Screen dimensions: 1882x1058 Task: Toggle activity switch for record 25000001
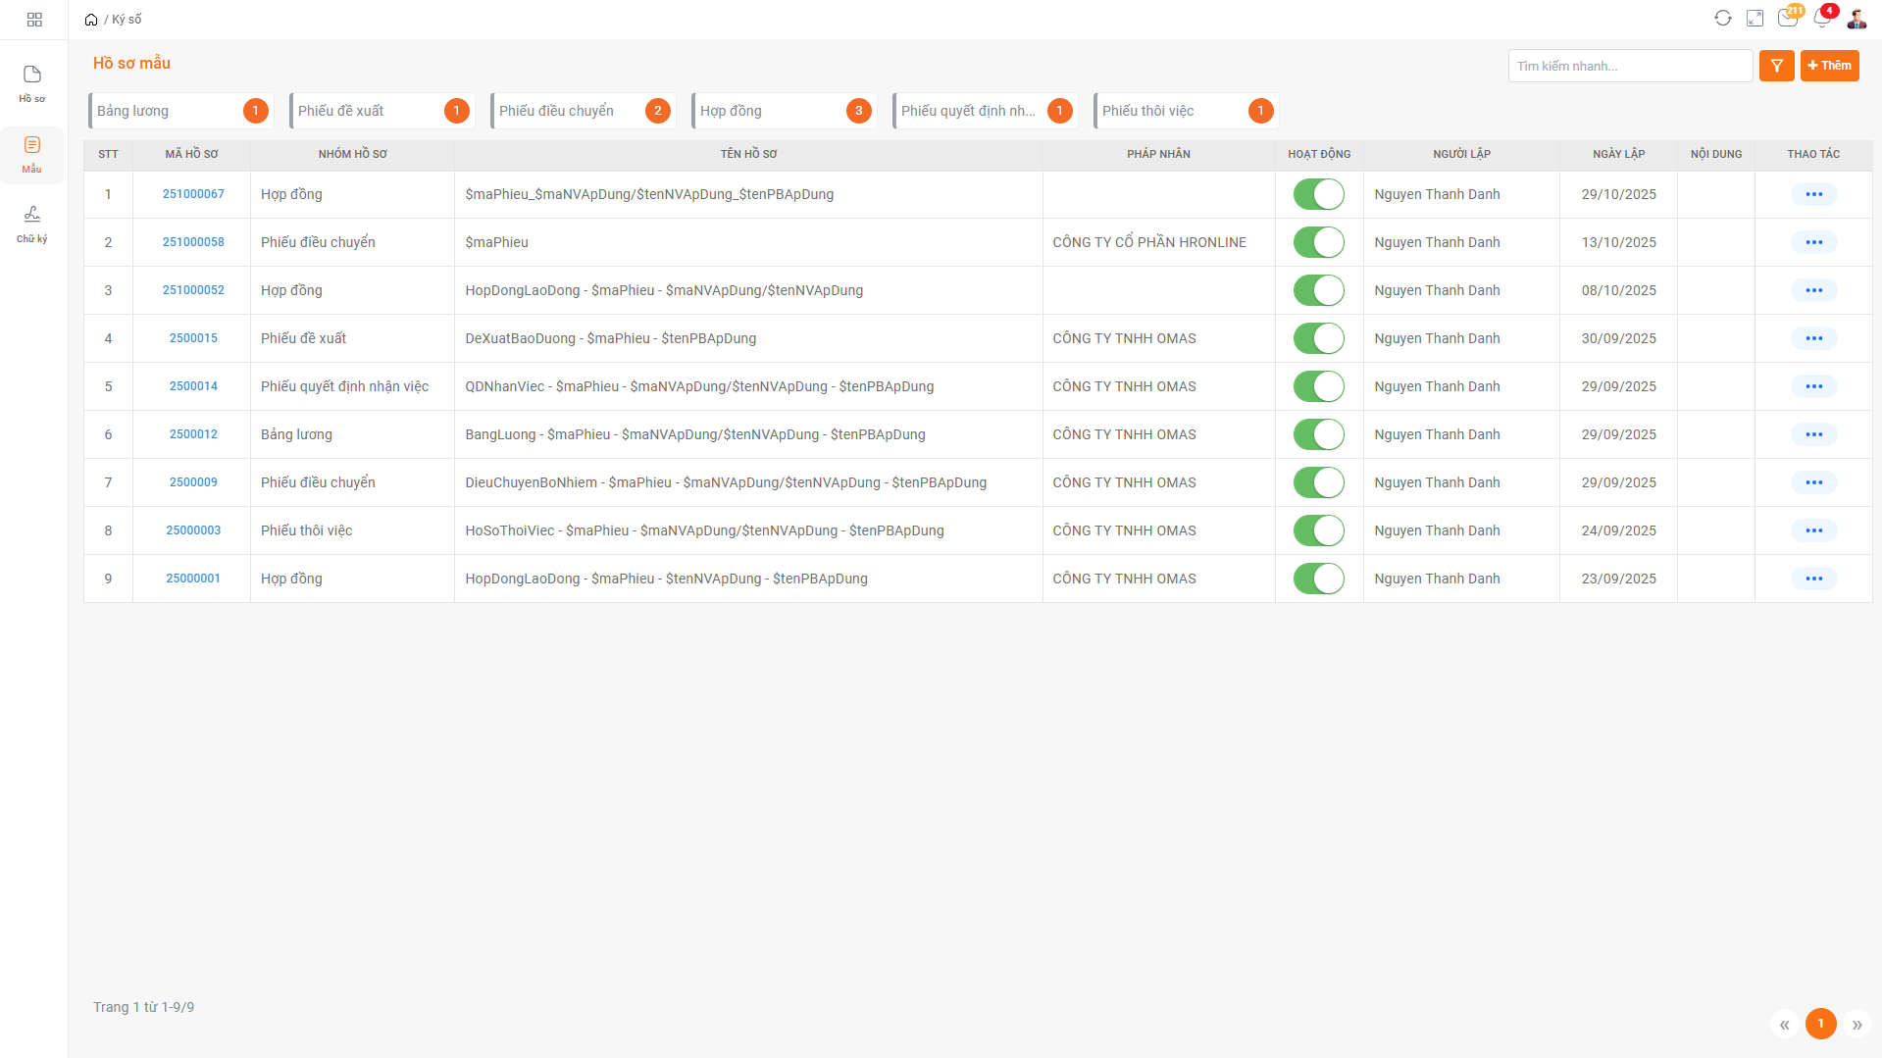point(1318,579)
